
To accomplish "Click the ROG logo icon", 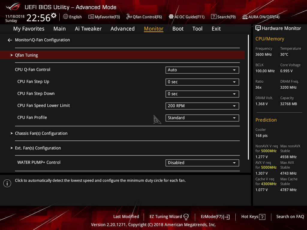I will tap(13, 7).
